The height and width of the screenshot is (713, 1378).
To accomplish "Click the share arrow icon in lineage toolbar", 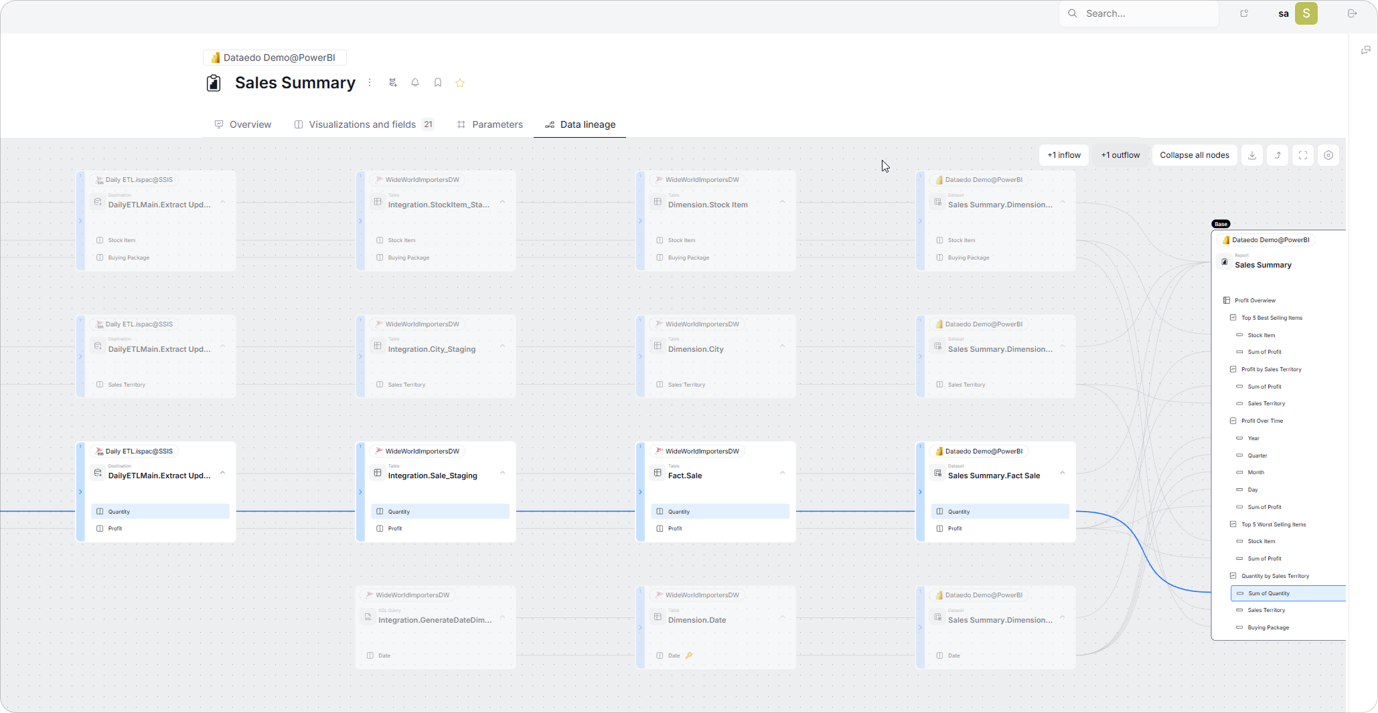I will [1278, 155].
